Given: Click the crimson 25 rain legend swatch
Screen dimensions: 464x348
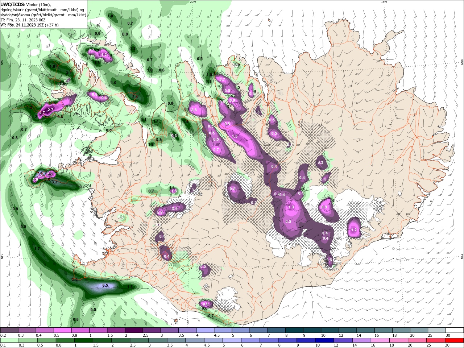Looking at the screenshot, I should (436, 340).
